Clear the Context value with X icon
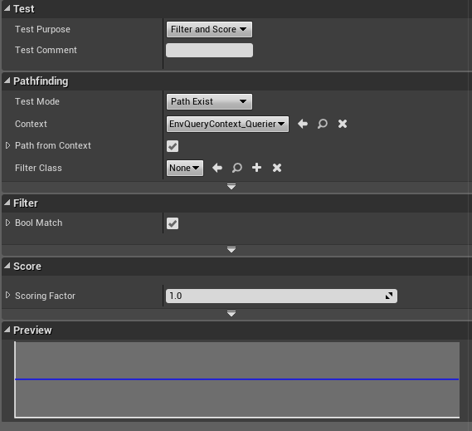The width and height of the screenshot is (472, 431). click(x=343, y=124)
